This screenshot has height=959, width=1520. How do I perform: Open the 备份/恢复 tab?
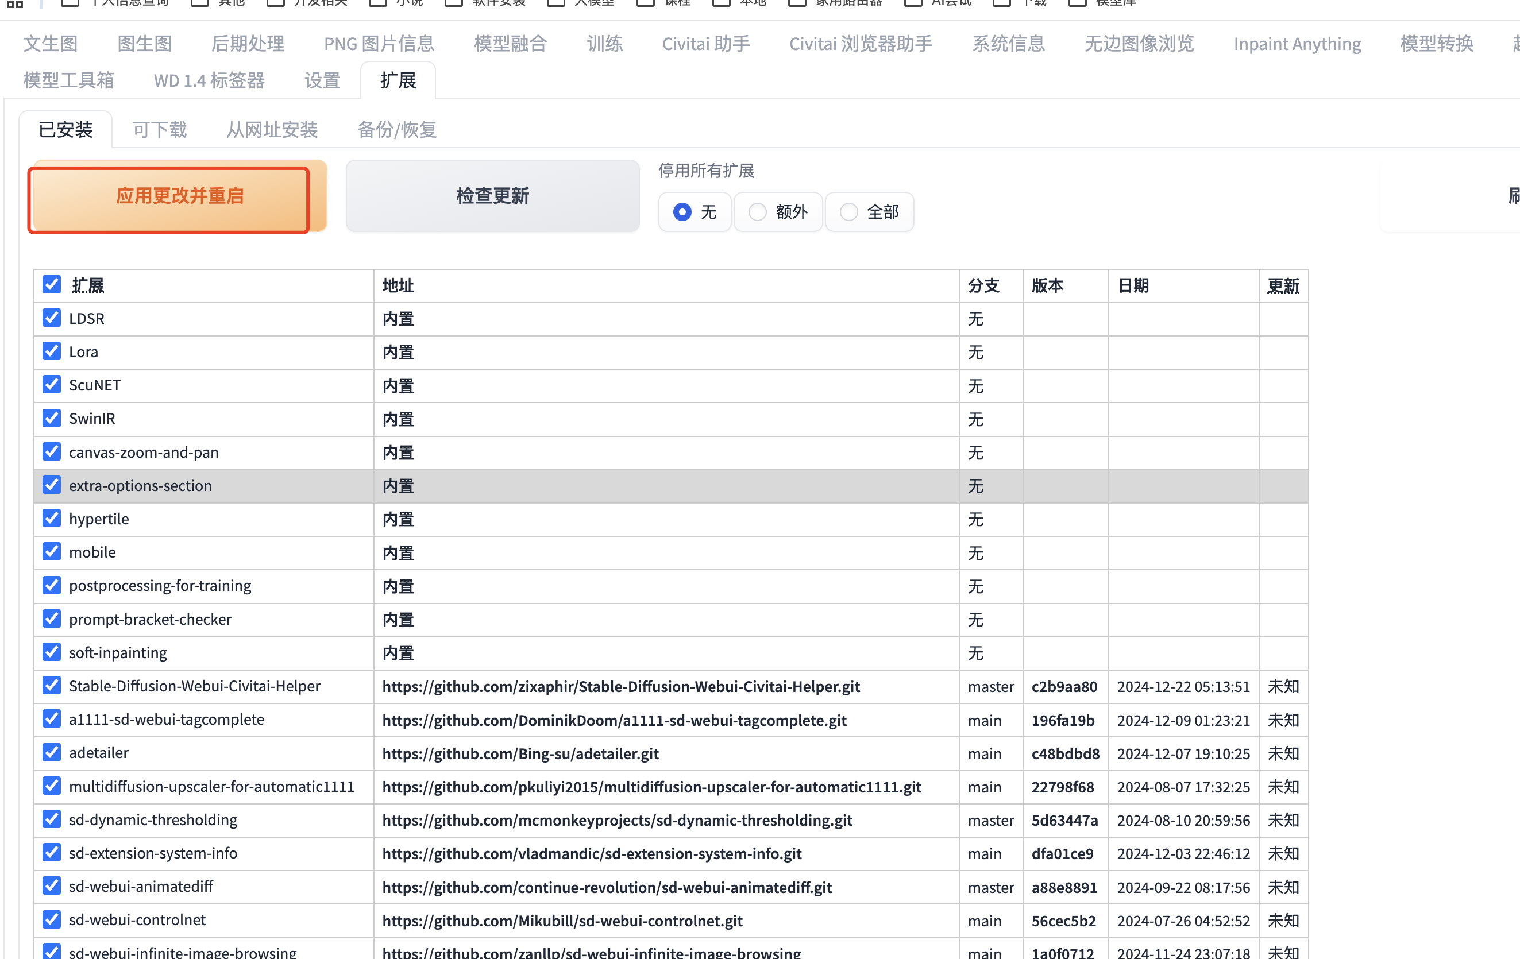coord(396,130)
